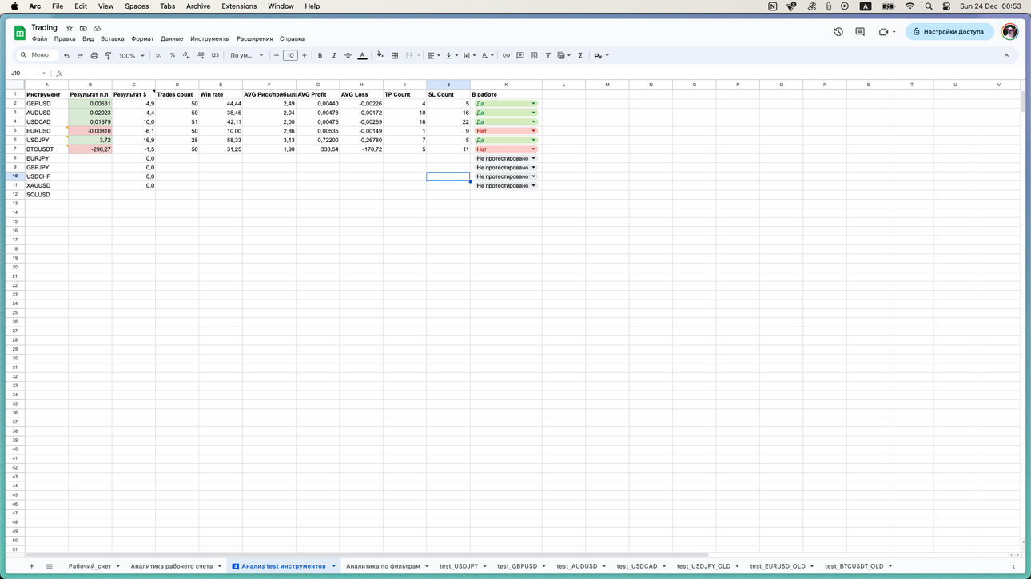Screen dimensions: 1031x579
Task: Insert a chart from toolbar
Action: (534, 56)
